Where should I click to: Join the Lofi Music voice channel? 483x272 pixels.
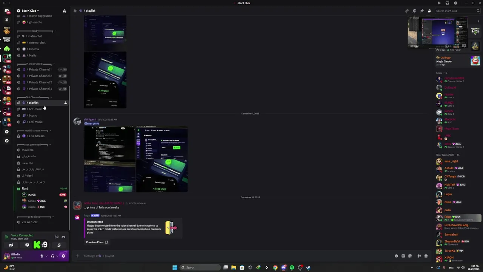[x=42, y=122]
